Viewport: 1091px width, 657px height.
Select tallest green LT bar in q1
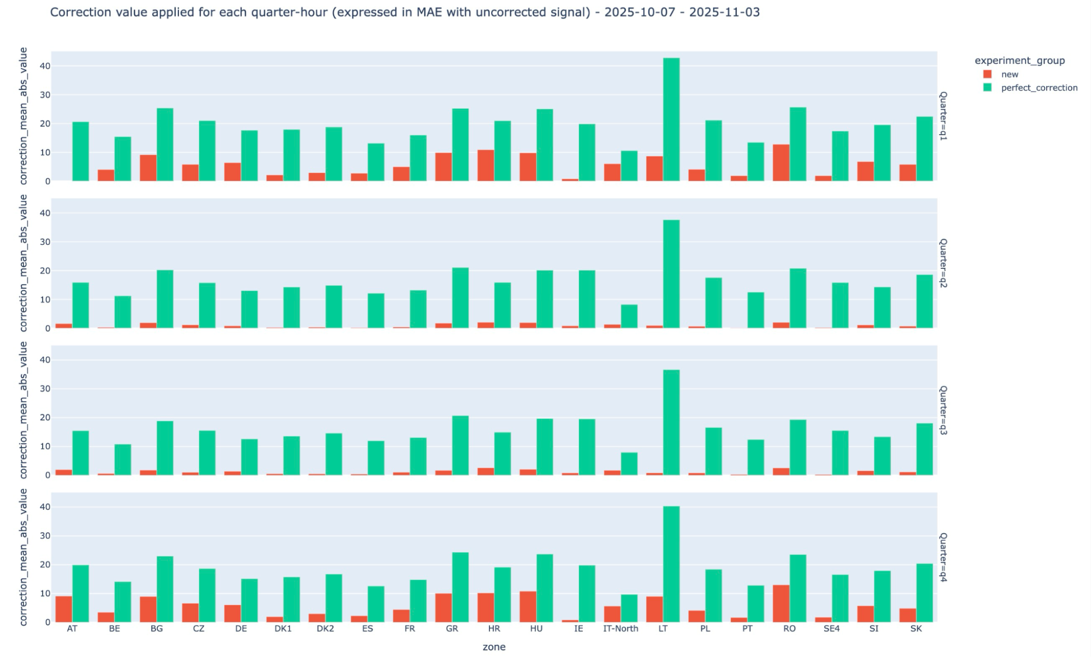(x=671, y=120)
